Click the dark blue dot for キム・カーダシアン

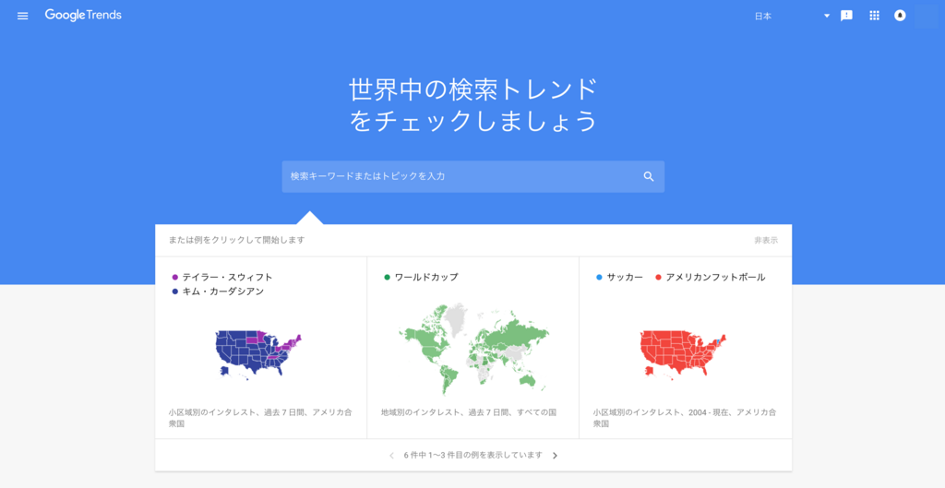pyautogui.click(x=175, y=292)
